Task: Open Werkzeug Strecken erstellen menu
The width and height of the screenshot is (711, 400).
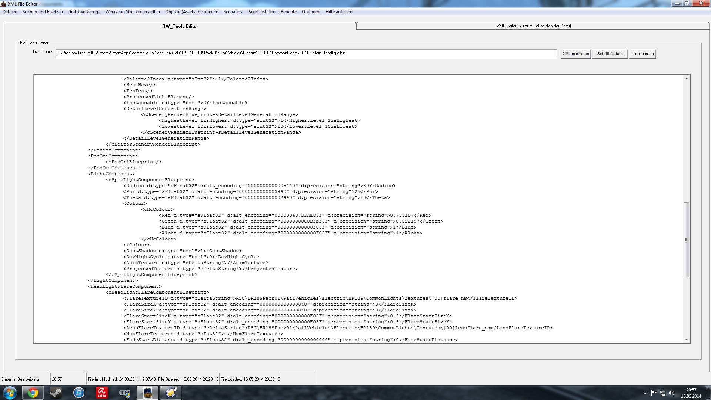Action: pyautogui.click(x=133, y=12)
